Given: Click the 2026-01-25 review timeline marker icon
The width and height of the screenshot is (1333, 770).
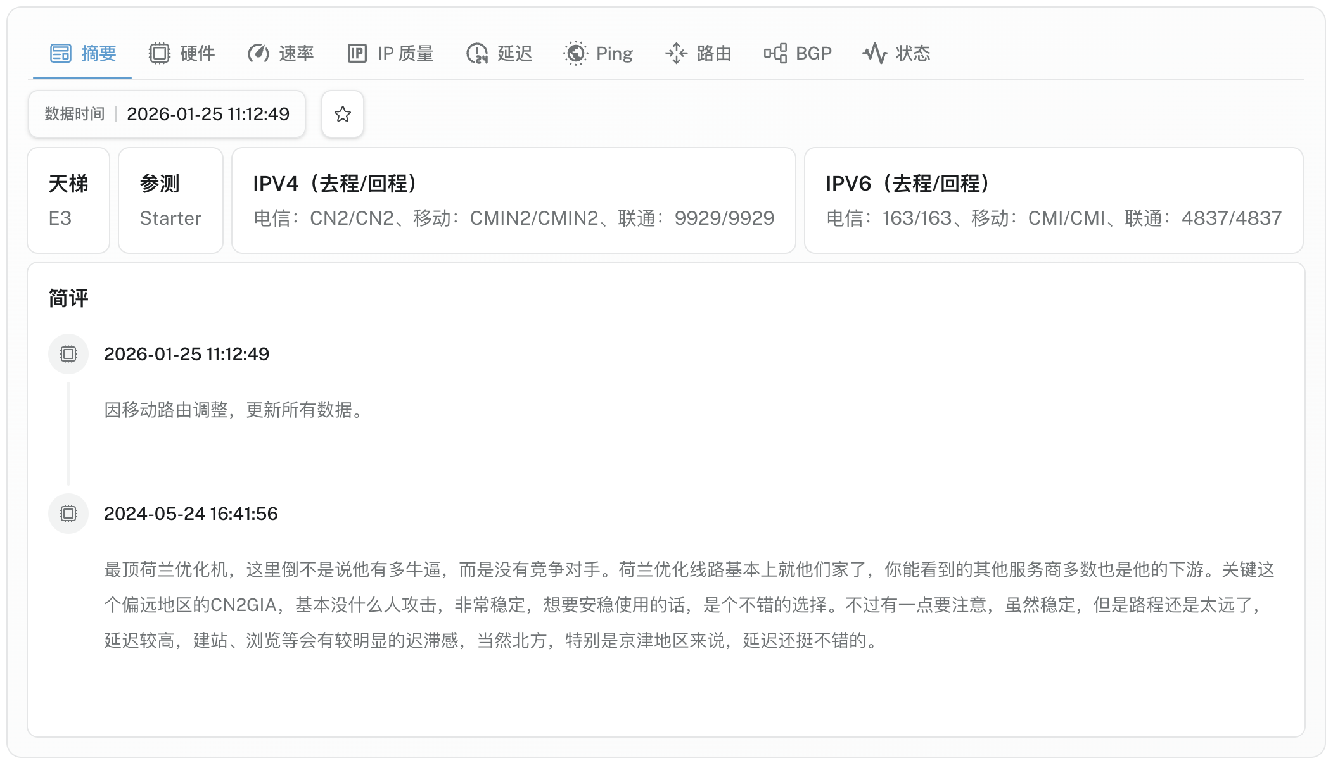Looking at the screenshot, I should pos(68,354).
